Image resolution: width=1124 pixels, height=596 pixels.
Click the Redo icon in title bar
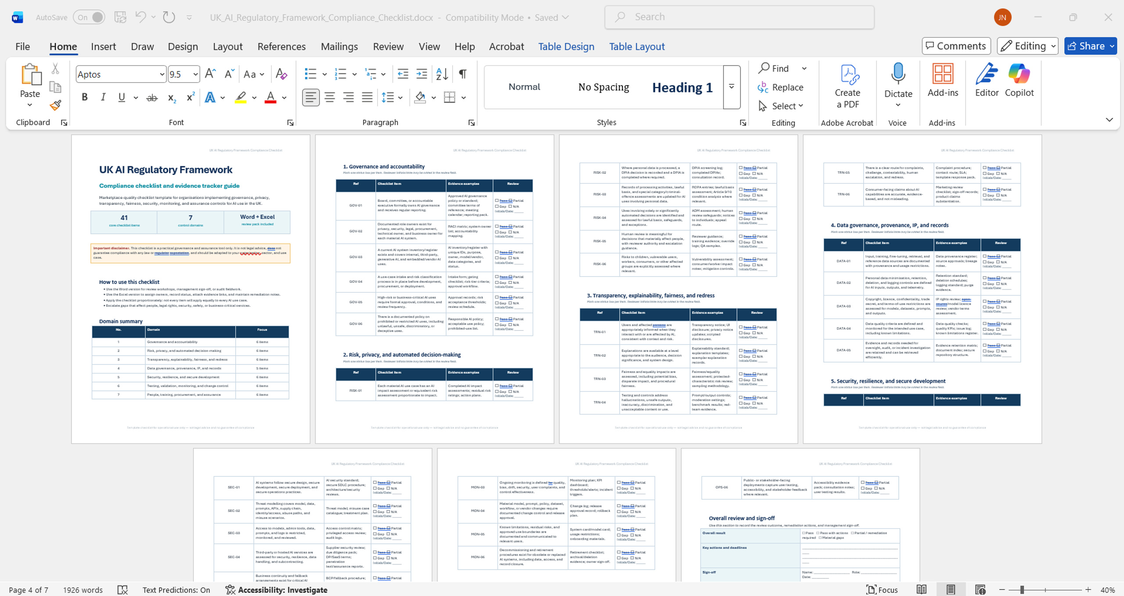169,17
